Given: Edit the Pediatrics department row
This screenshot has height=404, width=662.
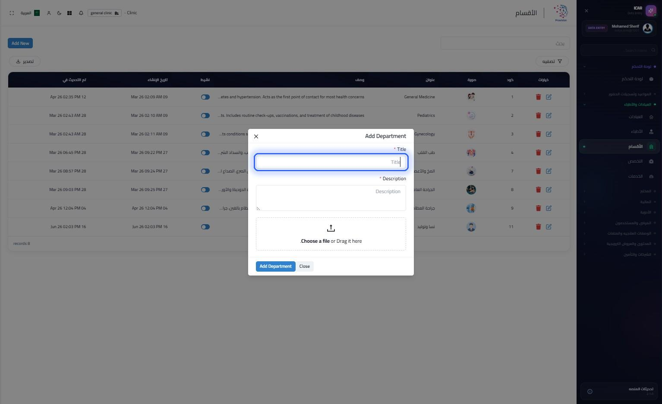Looking at the screenshot, I should click(549, 116).
